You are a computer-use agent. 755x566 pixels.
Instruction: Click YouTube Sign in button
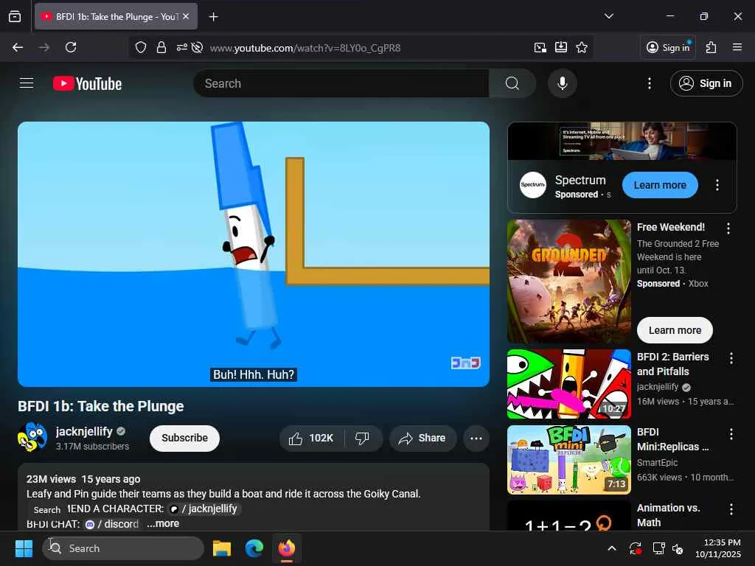pos(706,83)
